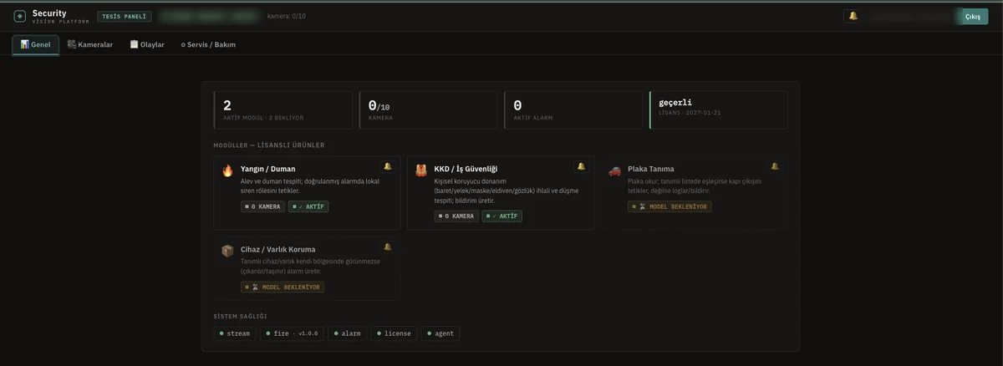1003x366 pixels.
Task: Click the Çıkış logout button
Action: tap(972, 16)
